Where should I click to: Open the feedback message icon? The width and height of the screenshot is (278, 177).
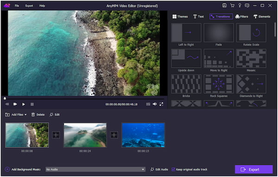pyautogui.click(x=247, y=6)
